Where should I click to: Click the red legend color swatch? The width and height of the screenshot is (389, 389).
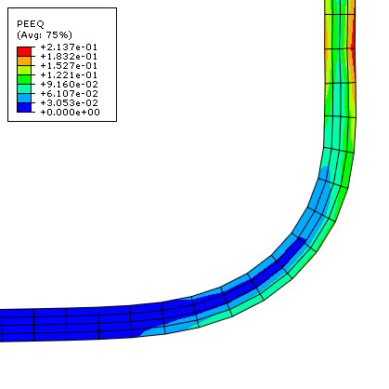[x=24, y=52]
